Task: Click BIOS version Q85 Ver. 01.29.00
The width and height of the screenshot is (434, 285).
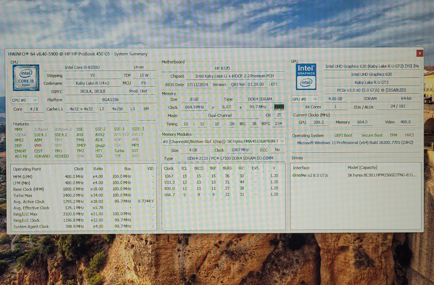Action: pos(247,84)
